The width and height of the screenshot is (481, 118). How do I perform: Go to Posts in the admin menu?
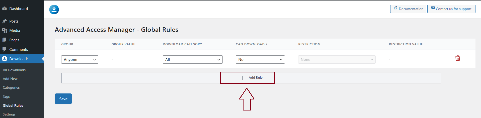[22, 21]
